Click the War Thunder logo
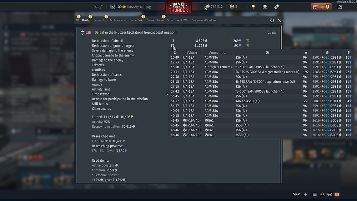The image size is (357, 201). click(x=178, y=7)
